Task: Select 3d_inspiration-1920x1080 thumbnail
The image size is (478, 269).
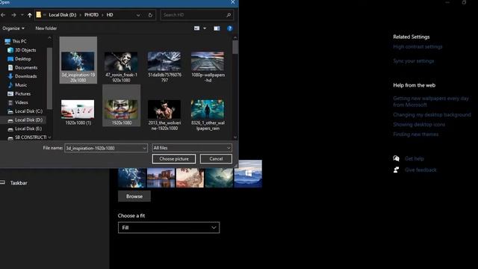Action: coord(78,61)
